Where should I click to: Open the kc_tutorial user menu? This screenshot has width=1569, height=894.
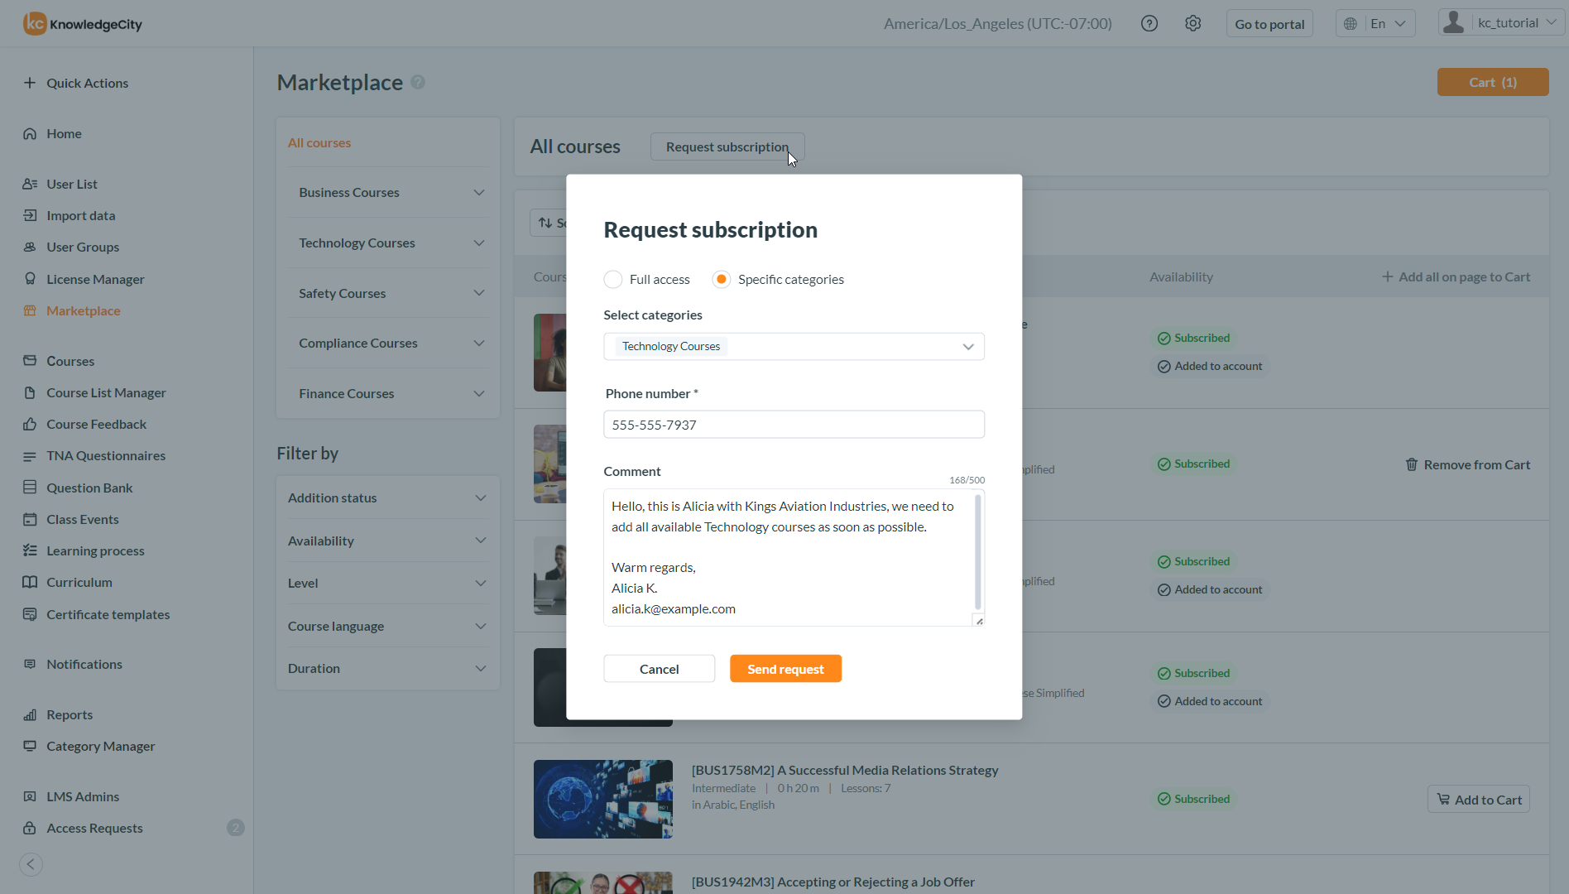1500,23
